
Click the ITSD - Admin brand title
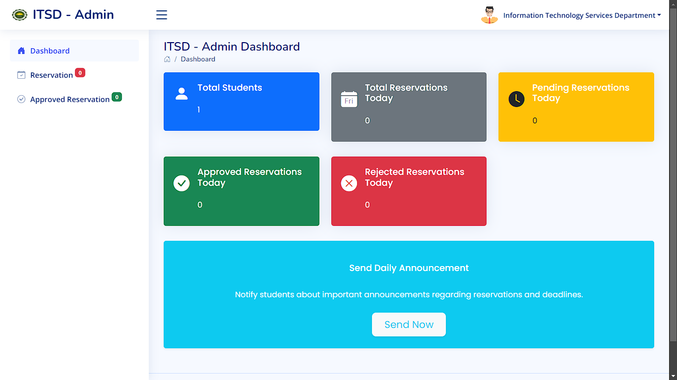[x=73, y=15]
